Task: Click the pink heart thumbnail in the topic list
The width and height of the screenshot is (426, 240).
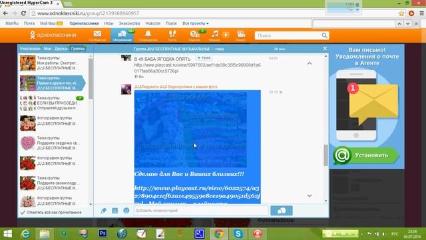Action: pos(28,143)
